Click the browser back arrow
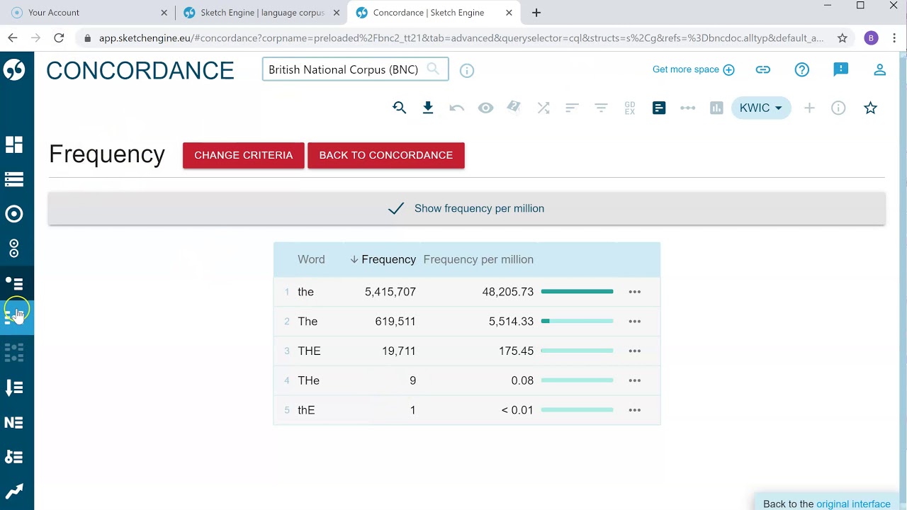This screenshot has height=510, width=907. [x=13, y=38]
